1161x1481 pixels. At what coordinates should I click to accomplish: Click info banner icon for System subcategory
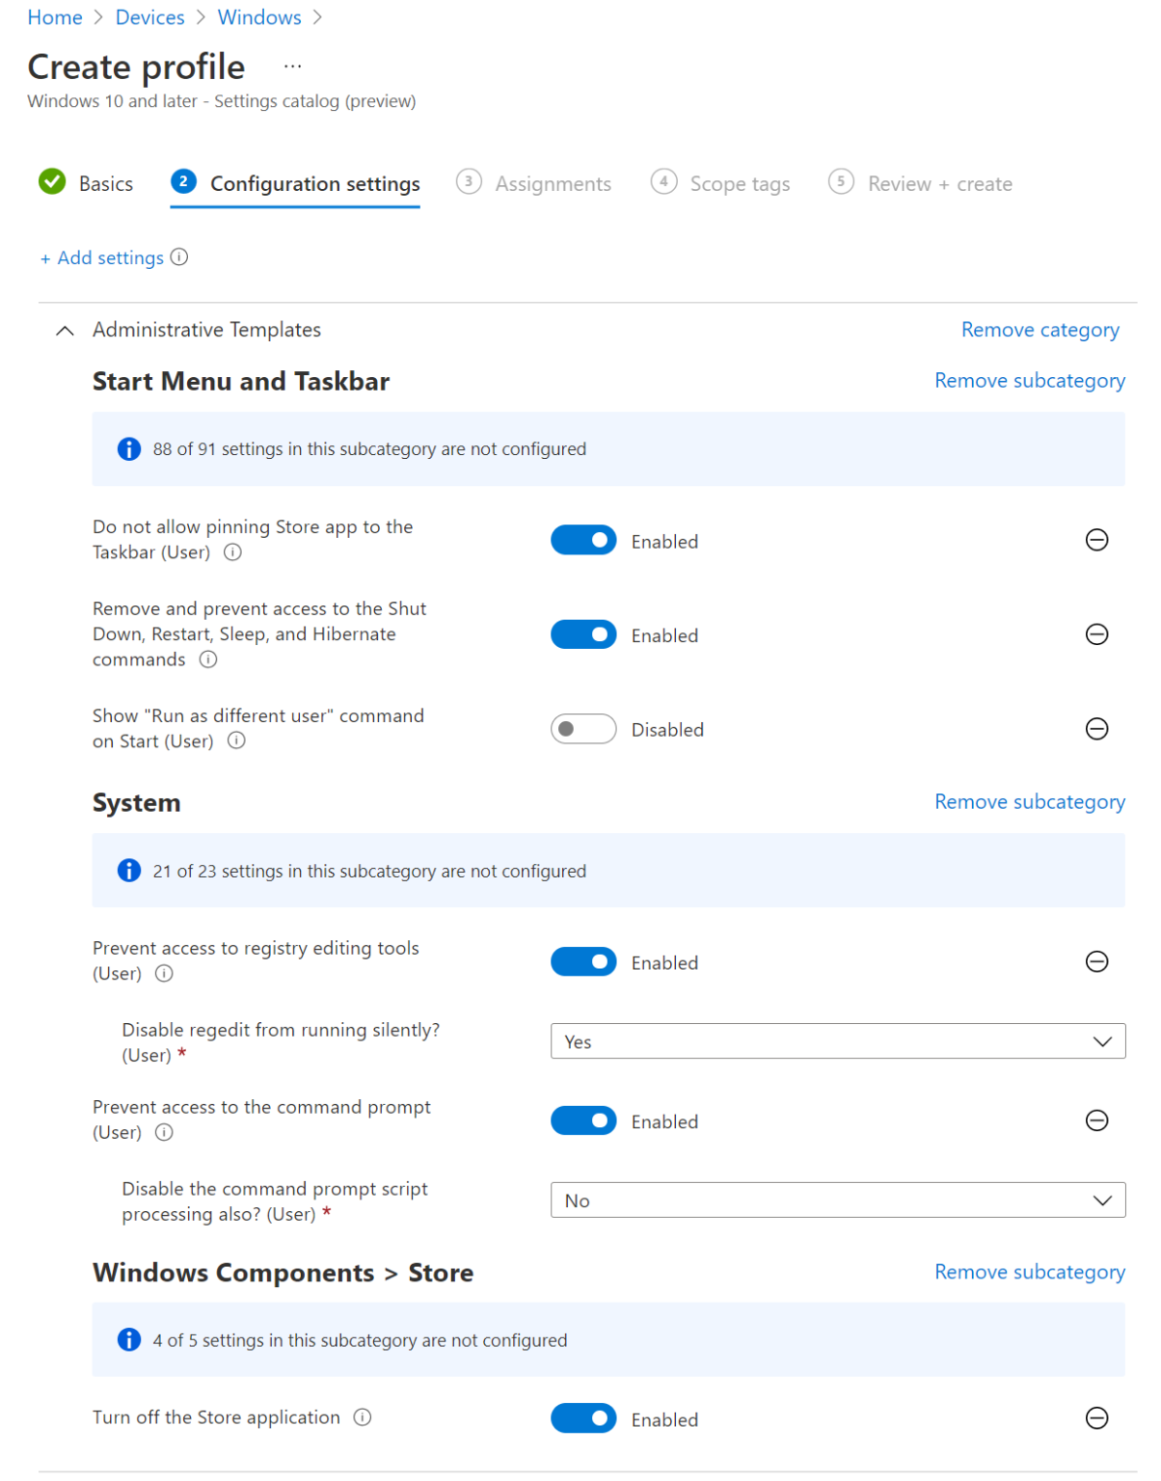129,871
